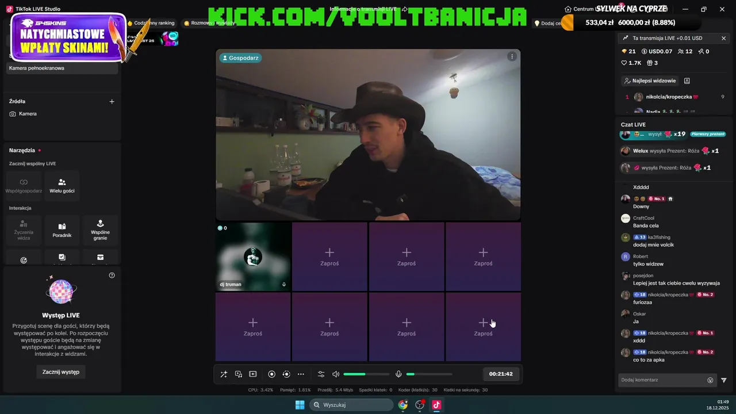The height and width of the screenshot is (414, 736).
Task: Adjust the speaker volume slider
Action: click(366, 374)
